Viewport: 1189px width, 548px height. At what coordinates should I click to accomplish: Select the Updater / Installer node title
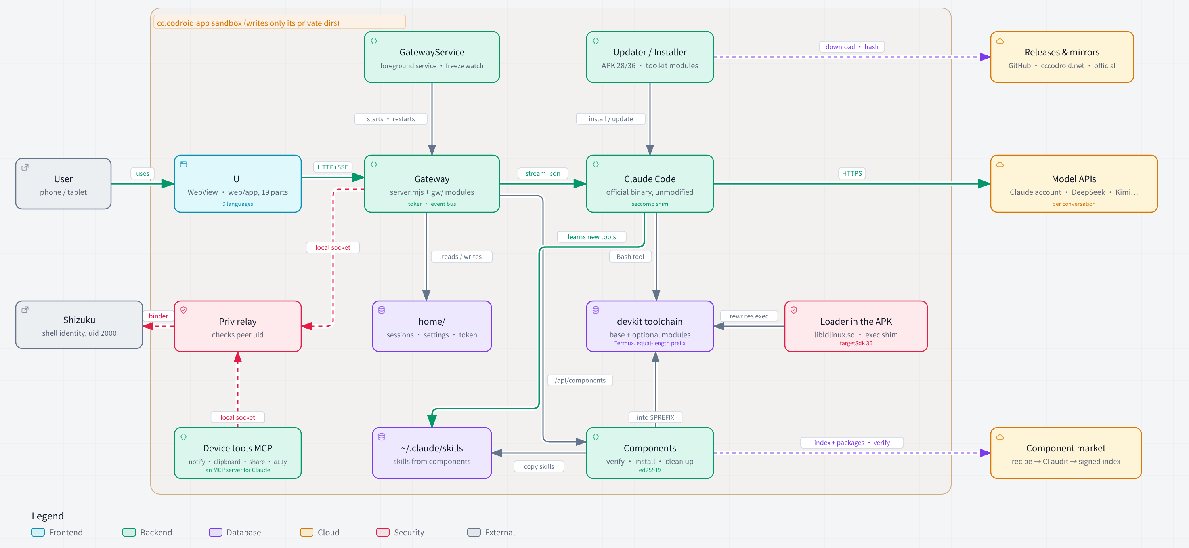tap(650, 53)
